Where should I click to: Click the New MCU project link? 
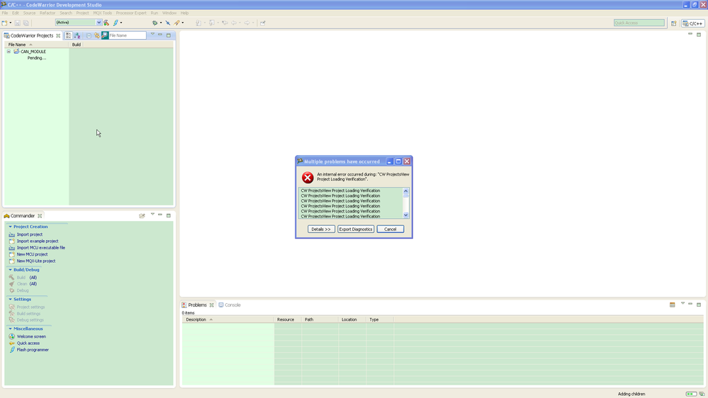32,254
